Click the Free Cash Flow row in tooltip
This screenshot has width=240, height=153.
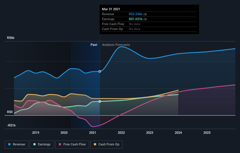[149, 24]
